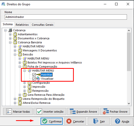Collapse the Emissão node
134x126 pixels.
pos(15,54)
